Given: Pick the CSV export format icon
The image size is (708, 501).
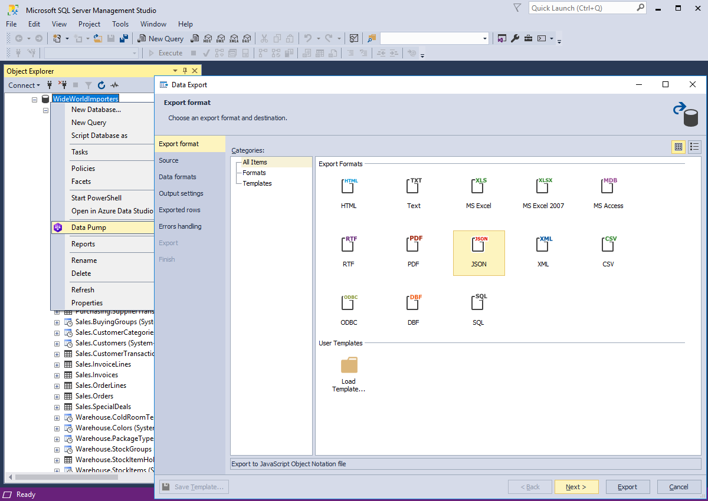Looking at the screenshot, I should (608, 245).
